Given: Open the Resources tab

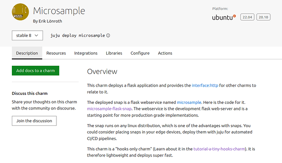Looking at the screenshot, I should [x=56, y=53].
